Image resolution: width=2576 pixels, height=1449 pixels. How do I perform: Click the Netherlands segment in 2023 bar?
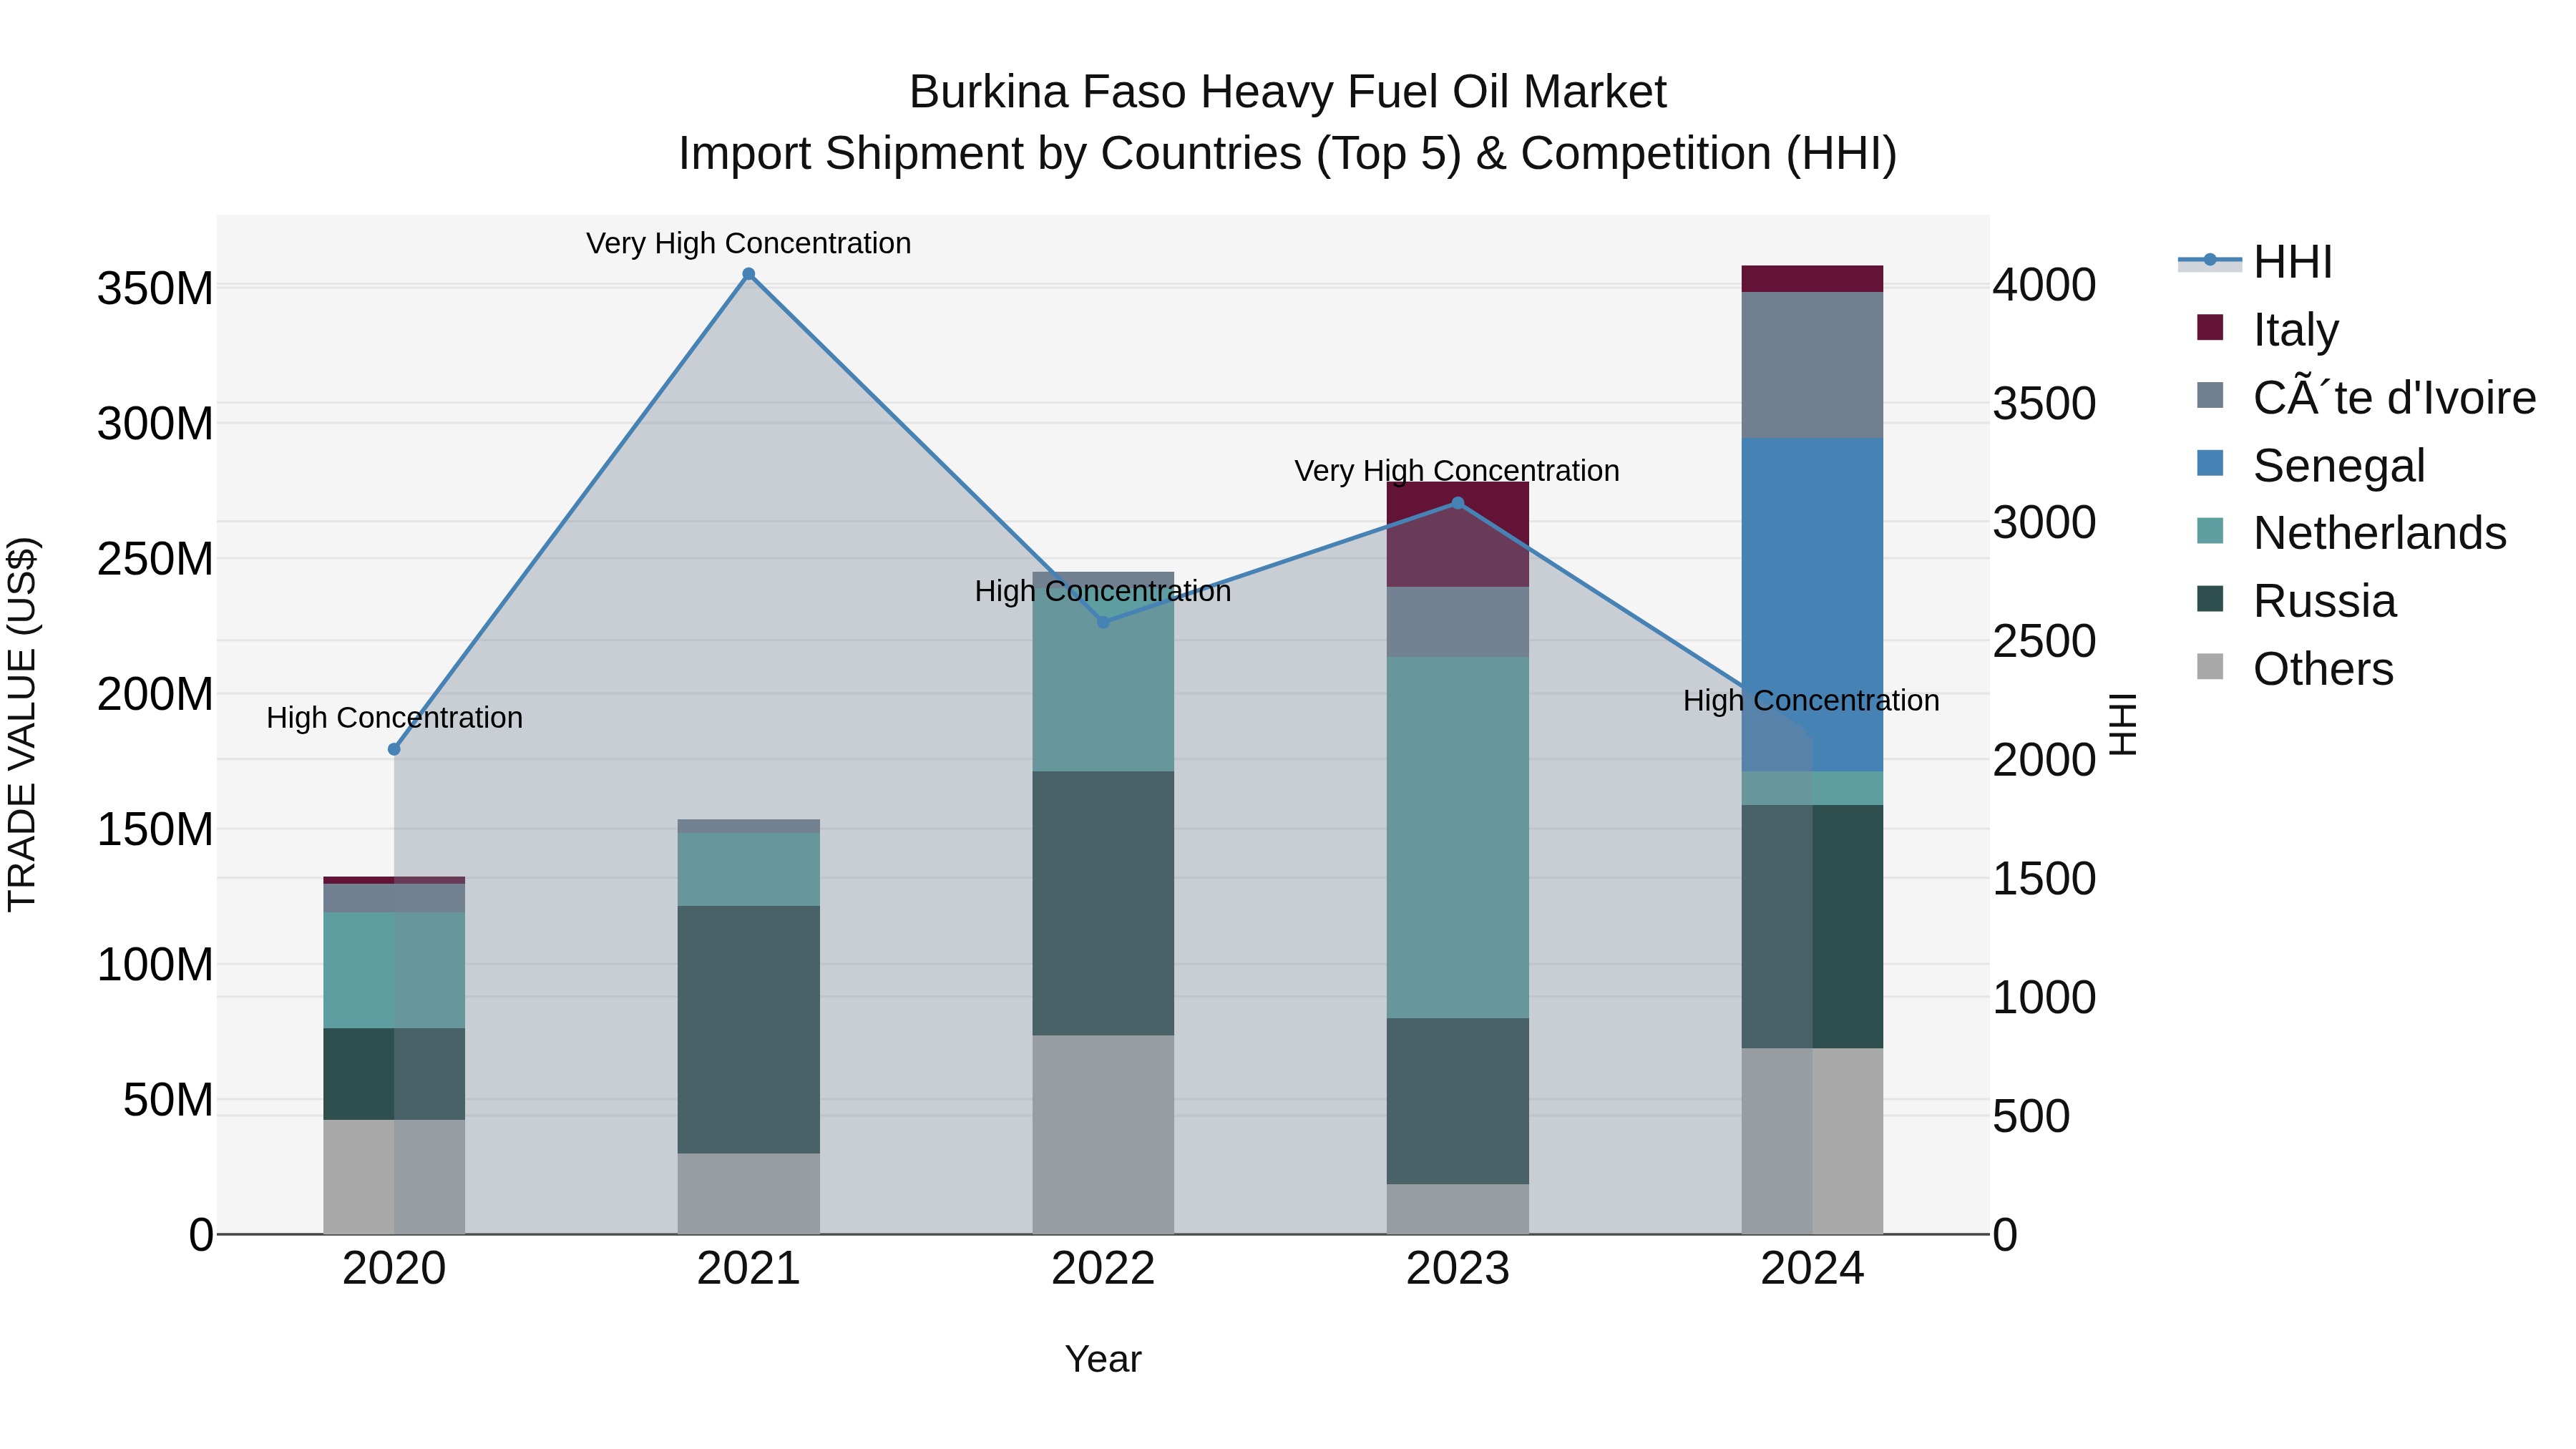tap(1458, 838)
